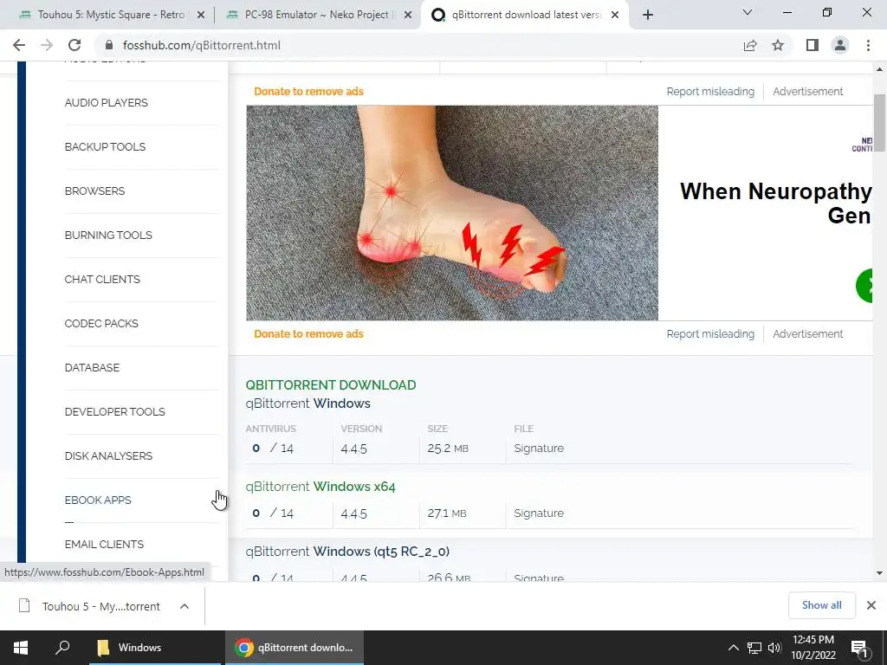This screenshot has height=665, width=887.
Task: Download qBittorrent Windows installer
Action: tap(308, 404)
